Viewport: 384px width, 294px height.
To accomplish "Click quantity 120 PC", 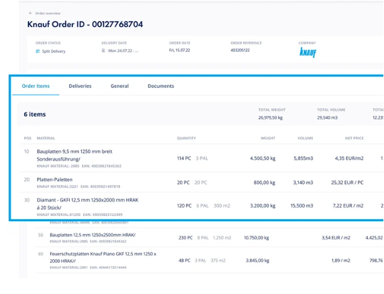I will [x=184, y=206].
